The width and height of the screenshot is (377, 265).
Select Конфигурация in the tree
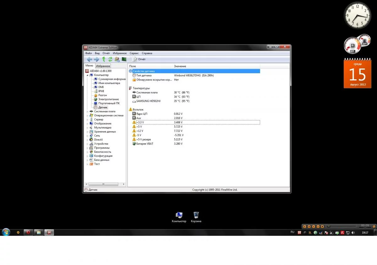point(101,156)
